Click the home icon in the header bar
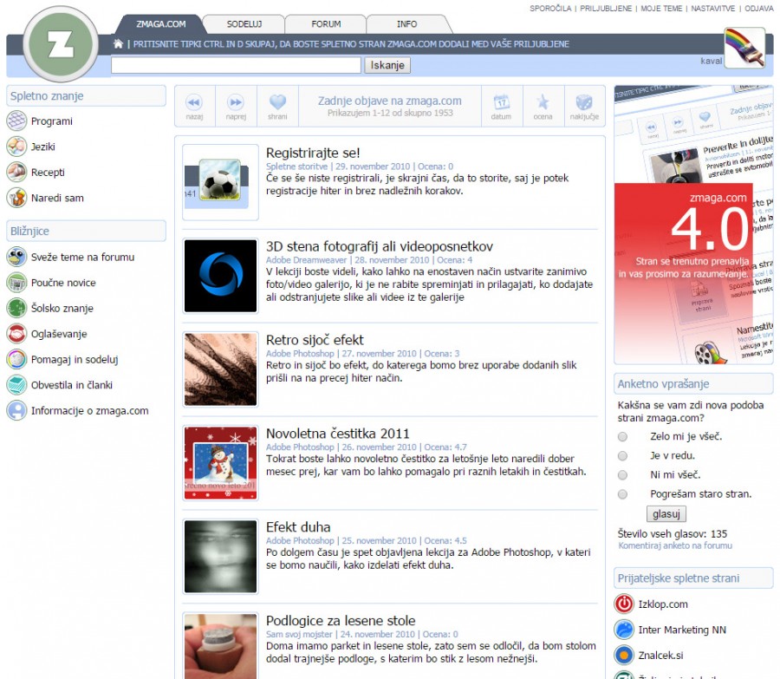Image resolution: width=780 pixels, height=679 pixels. (x=119, y=43)
